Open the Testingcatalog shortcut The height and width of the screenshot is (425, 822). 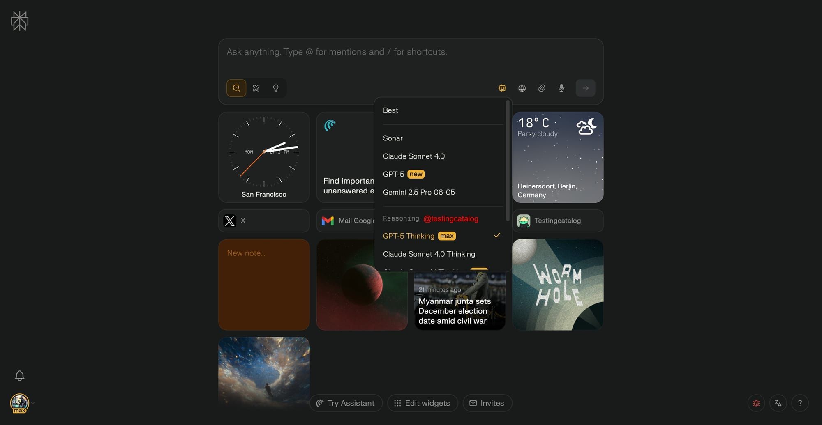click(558, 221)
